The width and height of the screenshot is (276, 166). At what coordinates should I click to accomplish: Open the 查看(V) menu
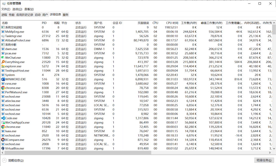tap(29, 9)
